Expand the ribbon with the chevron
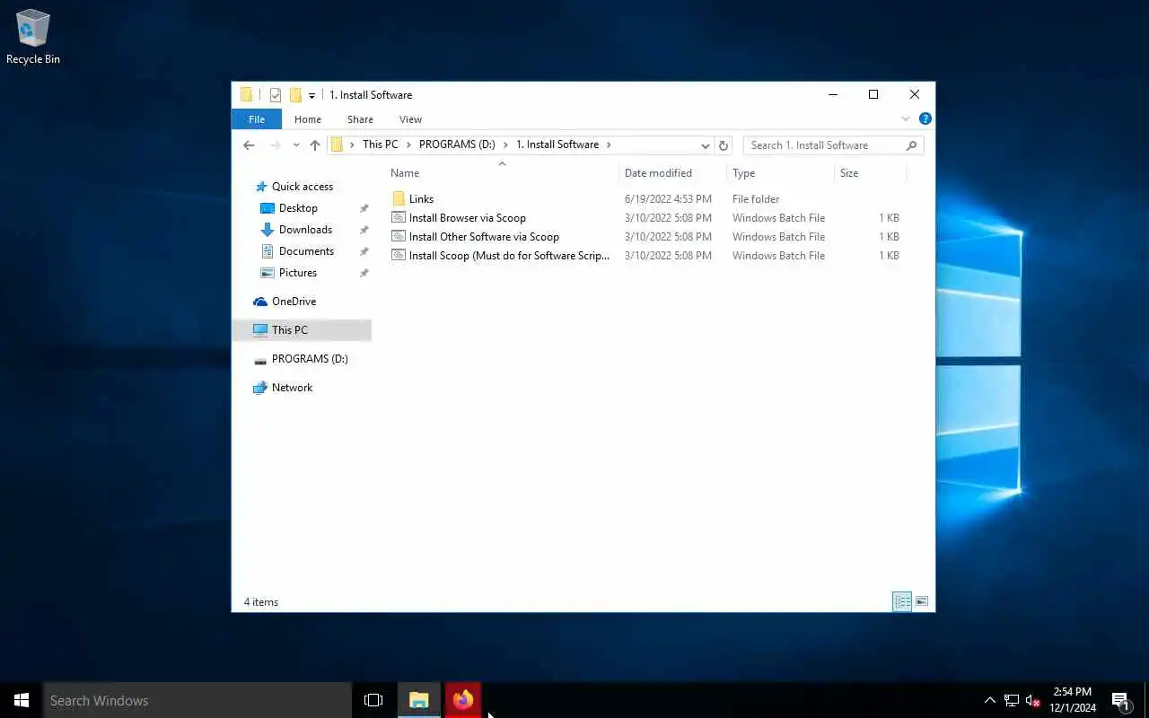 coord(905,118)
